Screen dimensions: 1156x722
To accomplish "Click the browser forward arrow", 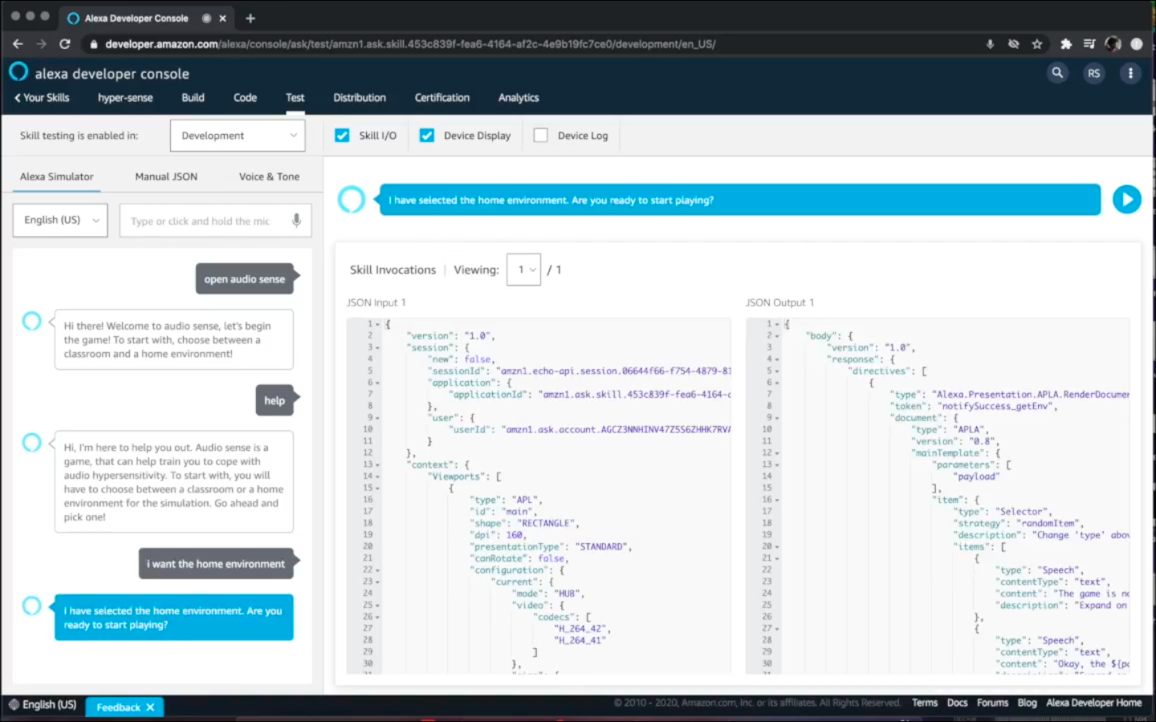I will 41,44.
